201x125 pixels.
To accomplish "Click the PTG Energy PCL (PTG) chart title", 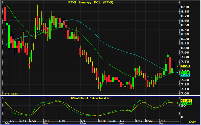I will coord(91,3).
